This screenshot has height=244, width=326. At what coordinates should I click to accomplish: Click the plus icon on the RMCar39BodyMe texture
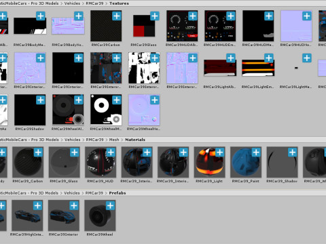(x=41, y=16)
